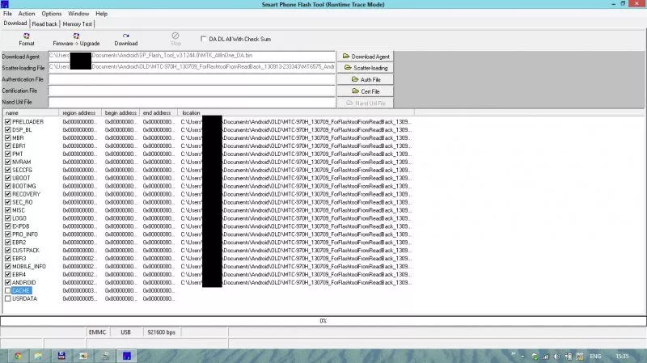Open the Chrome icon in the taskbar
This screenshot has width=647, height=363.
coord(15,355)
